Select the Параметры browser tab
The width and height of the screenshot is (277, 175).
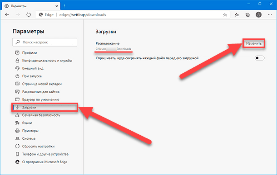(31, 6)
